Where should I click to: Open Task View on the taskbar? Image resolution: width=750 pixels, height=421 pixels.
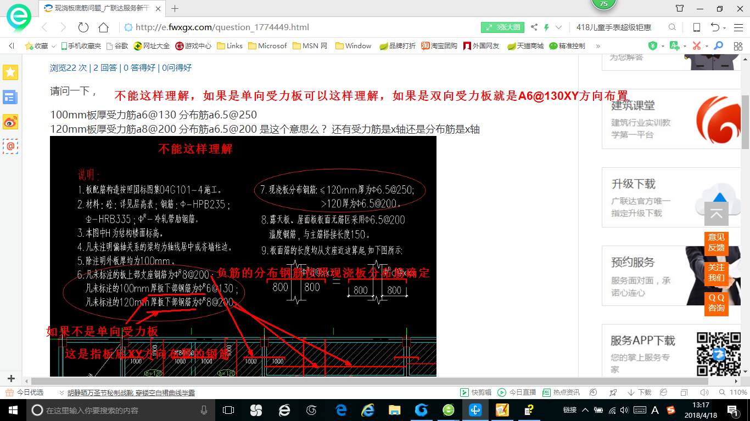click(228, 410)
